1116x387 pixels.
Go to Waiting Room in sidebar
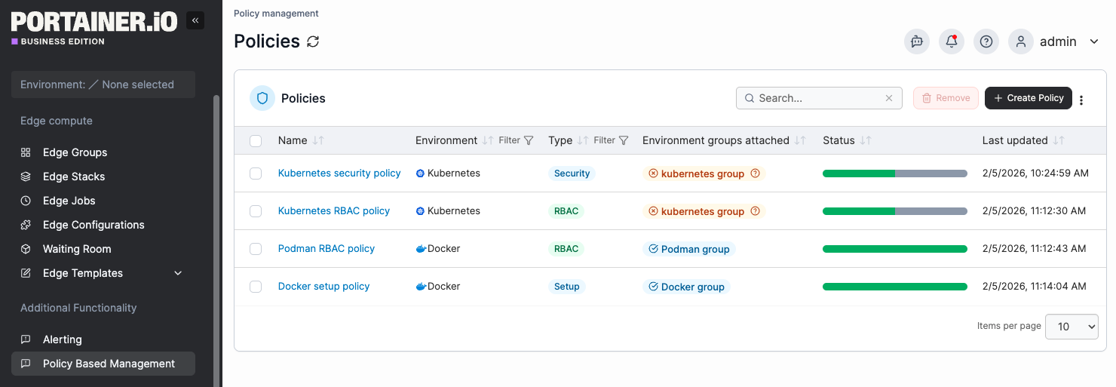77,249
